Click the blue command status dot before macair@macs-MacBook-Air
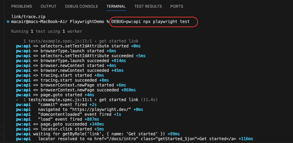Viewport: 293px width, 143px height. [8, 22]
